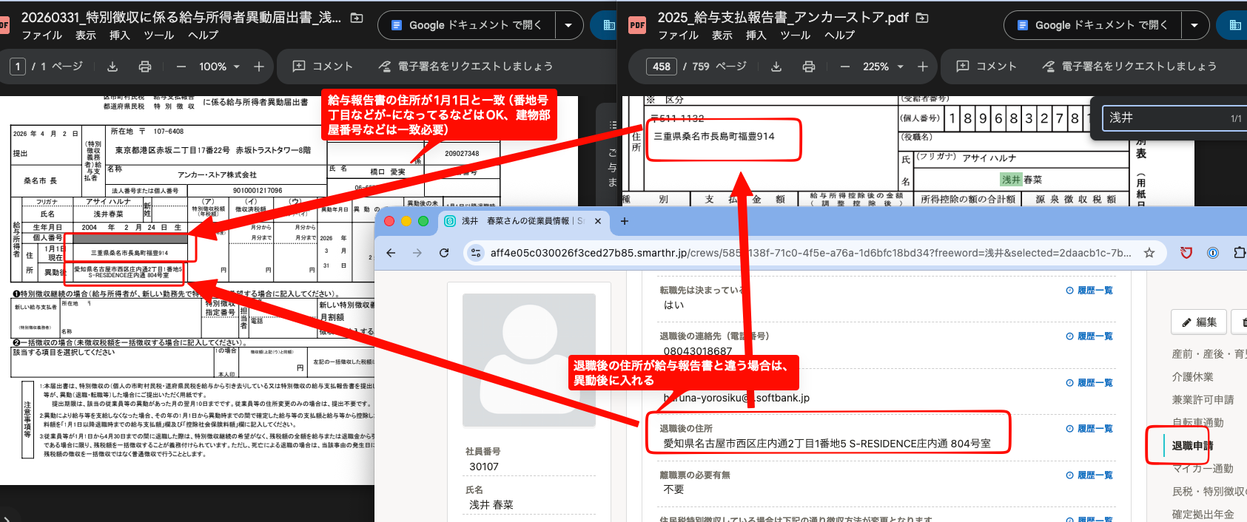Image resolution: width=1247 pixels, height=522 pixels.
Task: Select マイカー通勤 in the SmartHR side navigation
Action: [x=1203, y=469]
